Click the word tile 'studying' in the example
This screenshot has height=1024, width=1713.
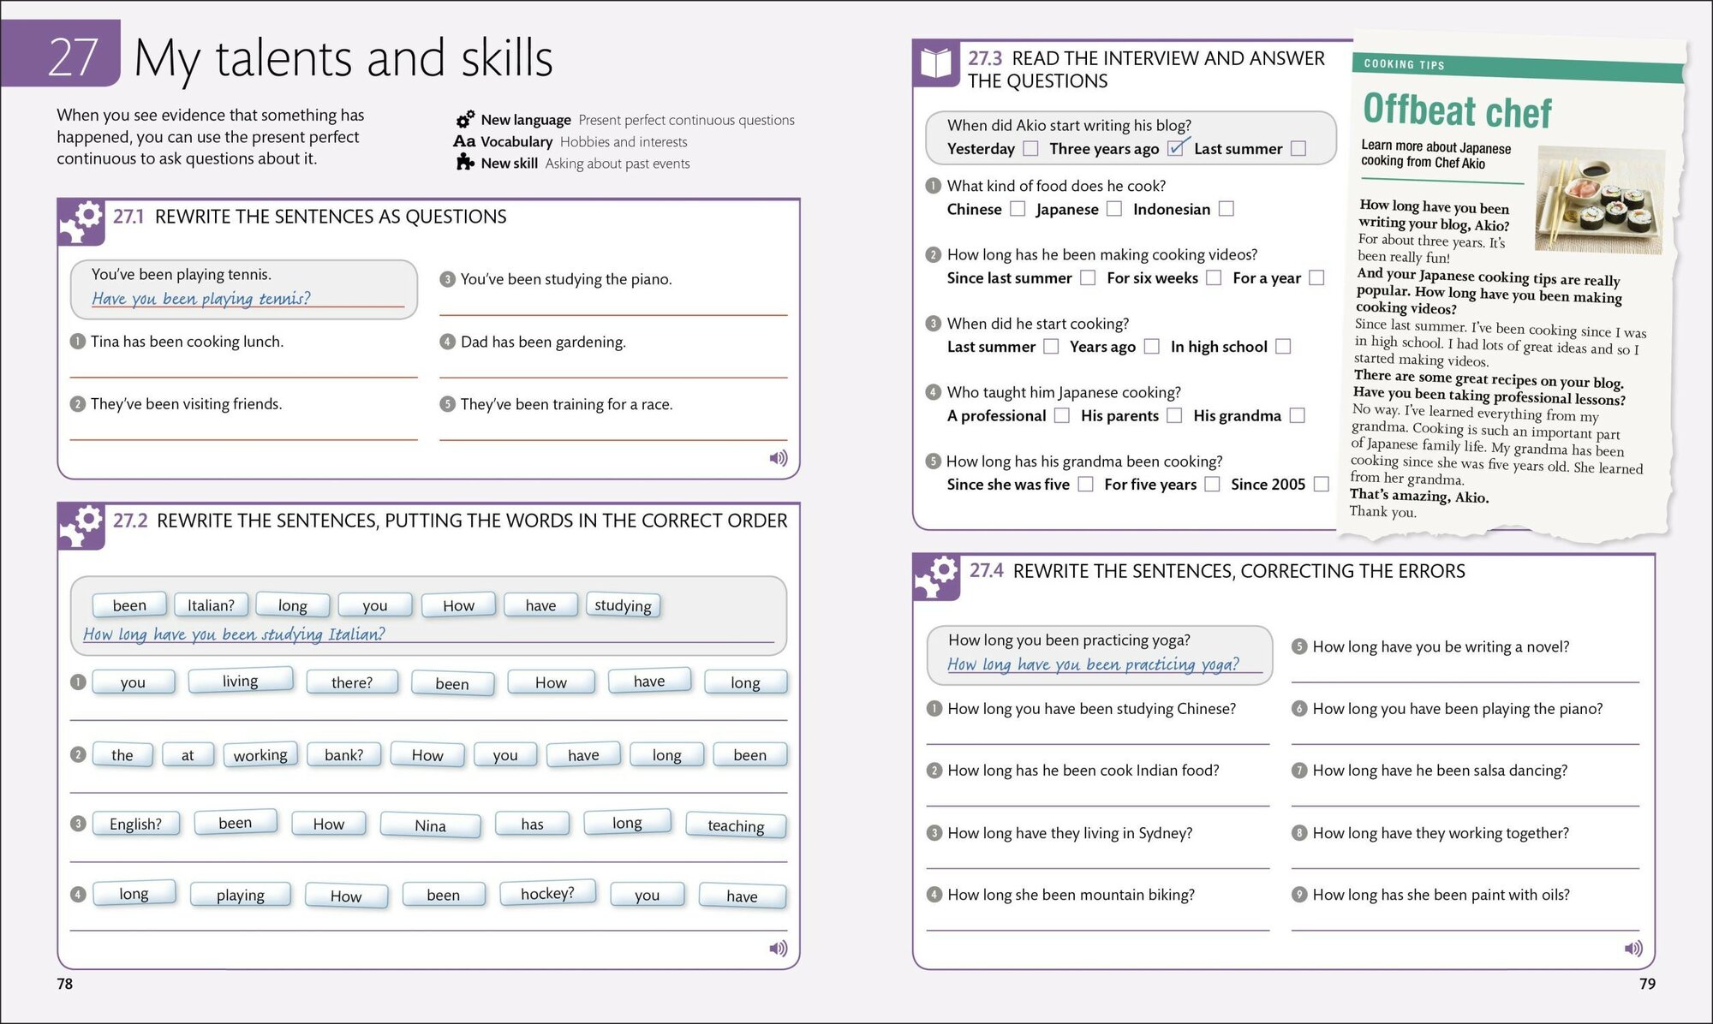(623, 605)
